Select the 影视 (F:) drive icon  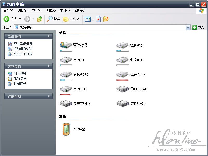[122, 60]
